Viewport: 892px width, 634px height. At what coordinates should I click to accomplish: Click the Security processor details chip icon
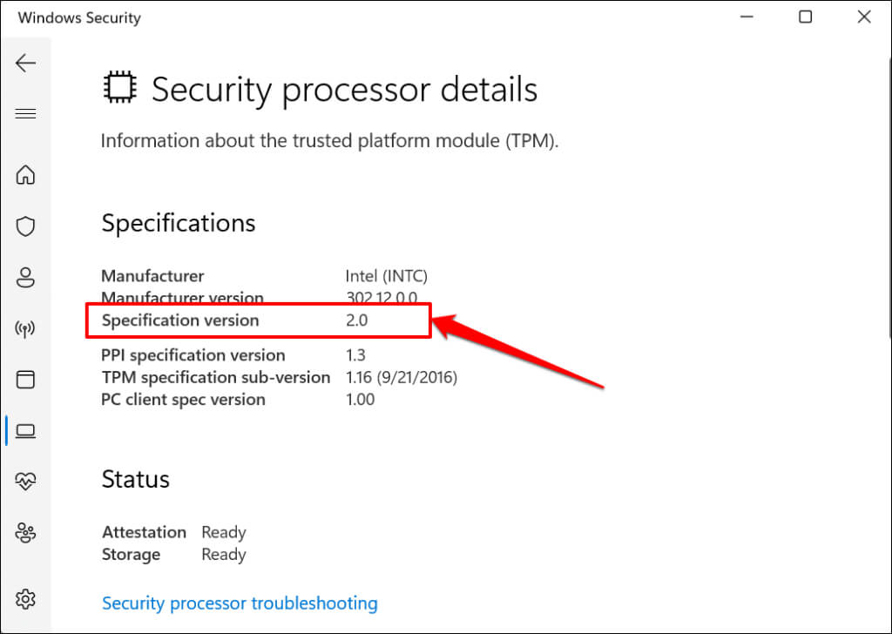(119, 88)
